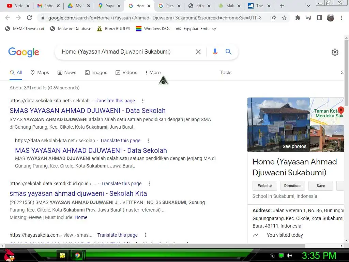349x262 pixels.
Task: Open MAS YAYASAN AHMAD DJUWAENI result
Action: tap(91, 150)
